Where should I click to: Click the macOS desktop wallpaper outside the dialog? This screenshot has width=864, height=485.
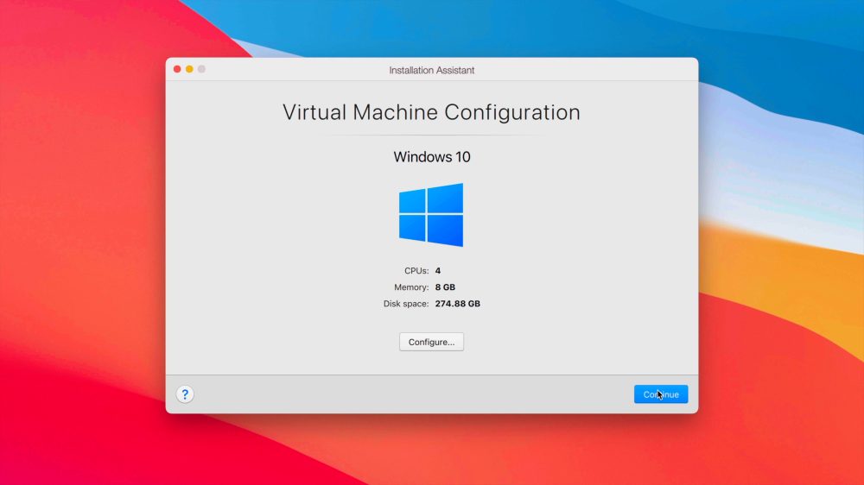(86, 259)
